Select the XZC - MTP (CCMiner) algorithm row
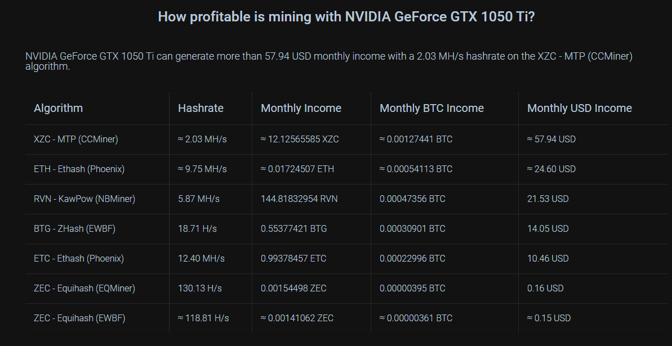Image resolution: width=672 pixels, height=346 pixels. pyautogui.click(x=76, y=139)
